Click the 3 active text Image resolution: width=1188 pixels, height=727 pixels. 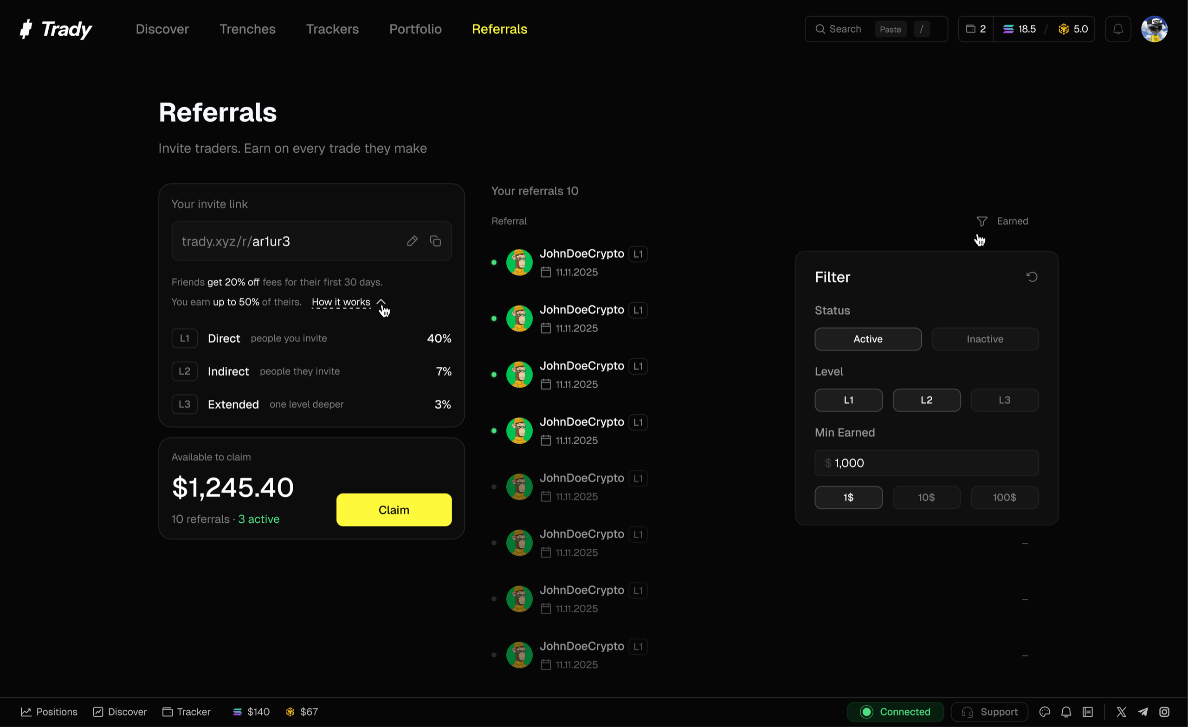tap(259, 519)
